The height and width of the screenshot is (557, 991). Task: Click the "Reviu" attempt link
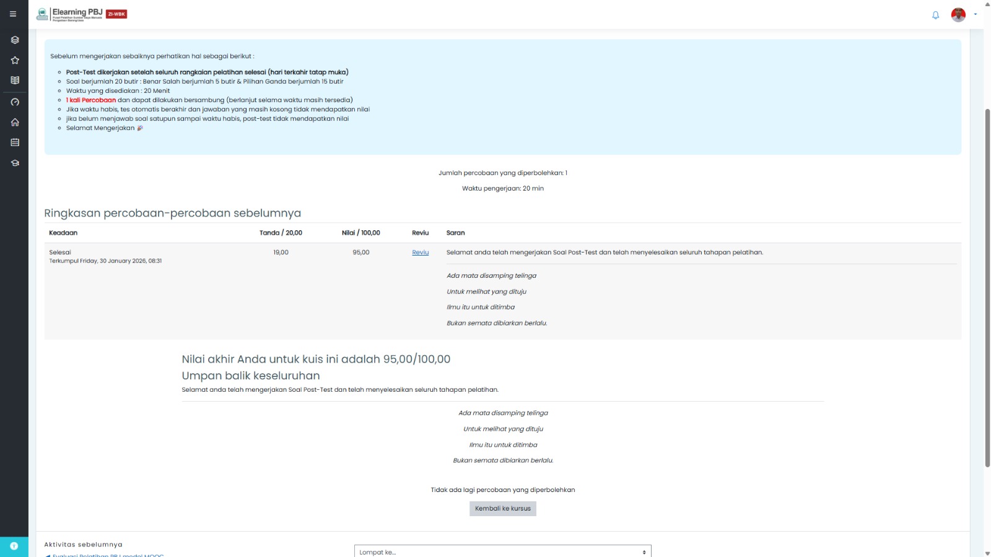click(x=420, y=253)
